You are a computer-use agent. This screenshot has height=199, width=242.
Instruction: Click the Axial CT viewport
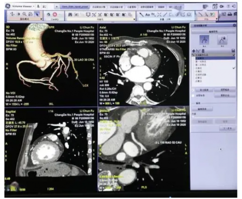pos(144,65)
